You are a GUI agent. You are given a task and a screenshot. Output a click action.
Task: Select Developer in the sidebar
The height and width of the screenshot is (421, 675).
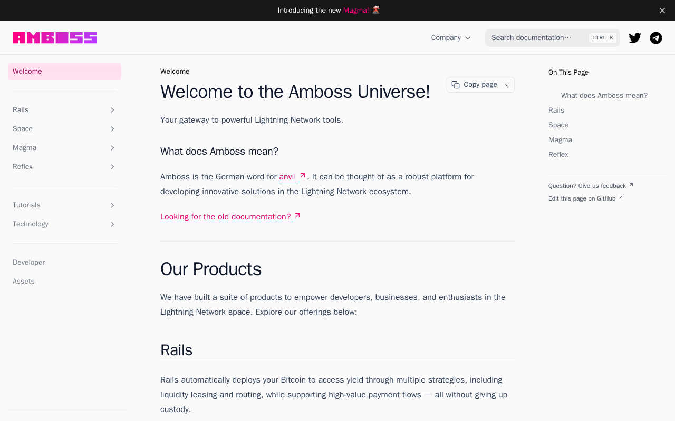click(28, 263)
